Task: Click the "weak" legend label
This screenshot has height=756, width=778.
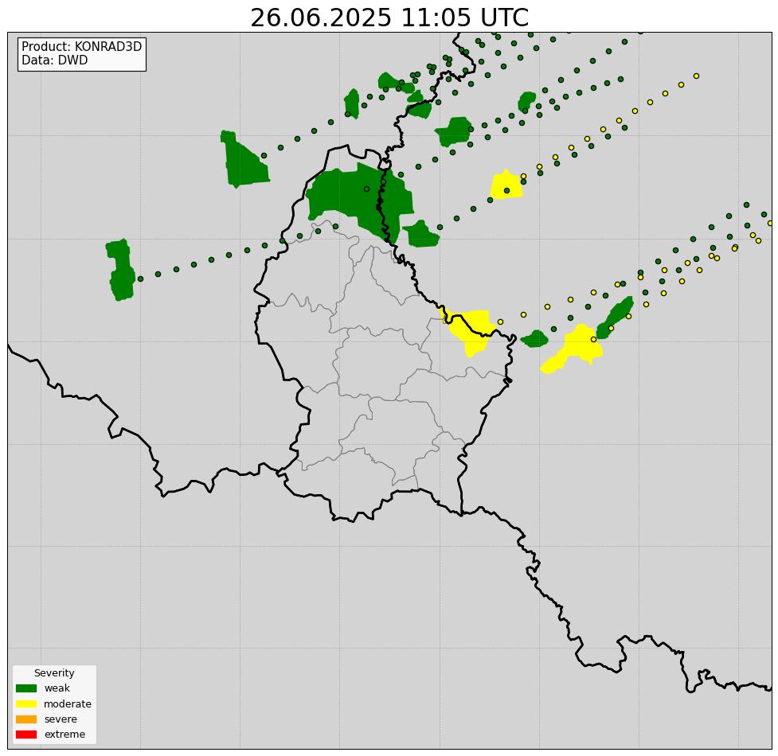Action: 57,688
